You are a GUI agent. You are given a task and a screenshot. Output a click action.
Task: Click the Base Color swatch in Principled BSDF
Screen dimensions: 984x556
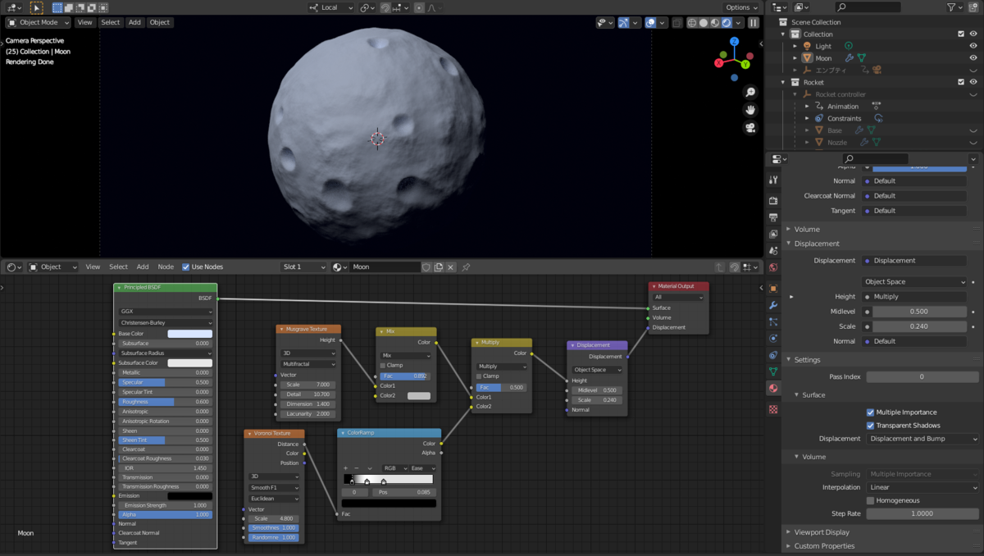click(189, 334)
